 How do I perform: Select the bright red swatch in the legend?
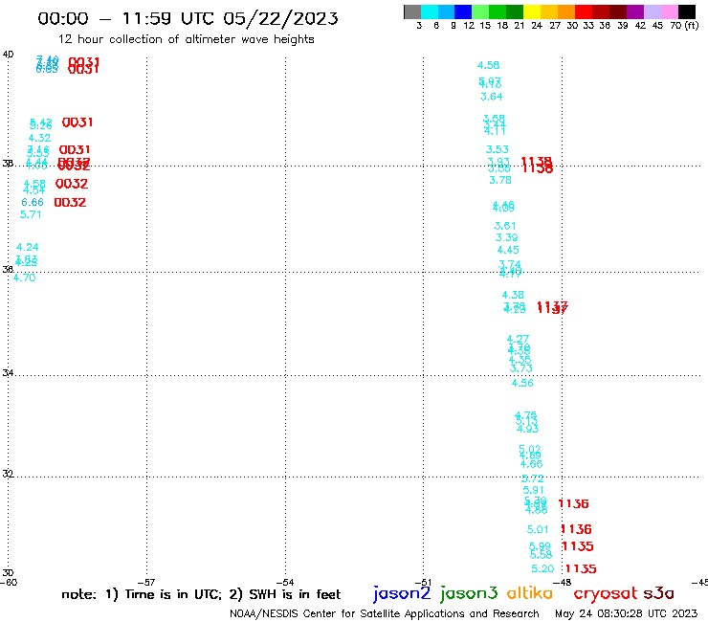(584, 11)
